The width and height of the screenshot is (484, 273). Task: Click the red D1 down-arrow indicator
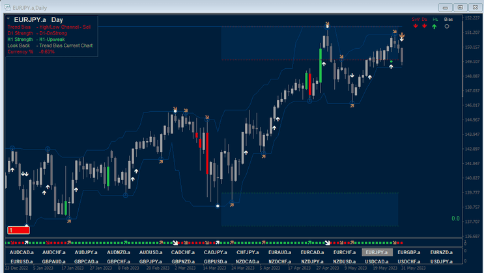[x=425, y=26]
